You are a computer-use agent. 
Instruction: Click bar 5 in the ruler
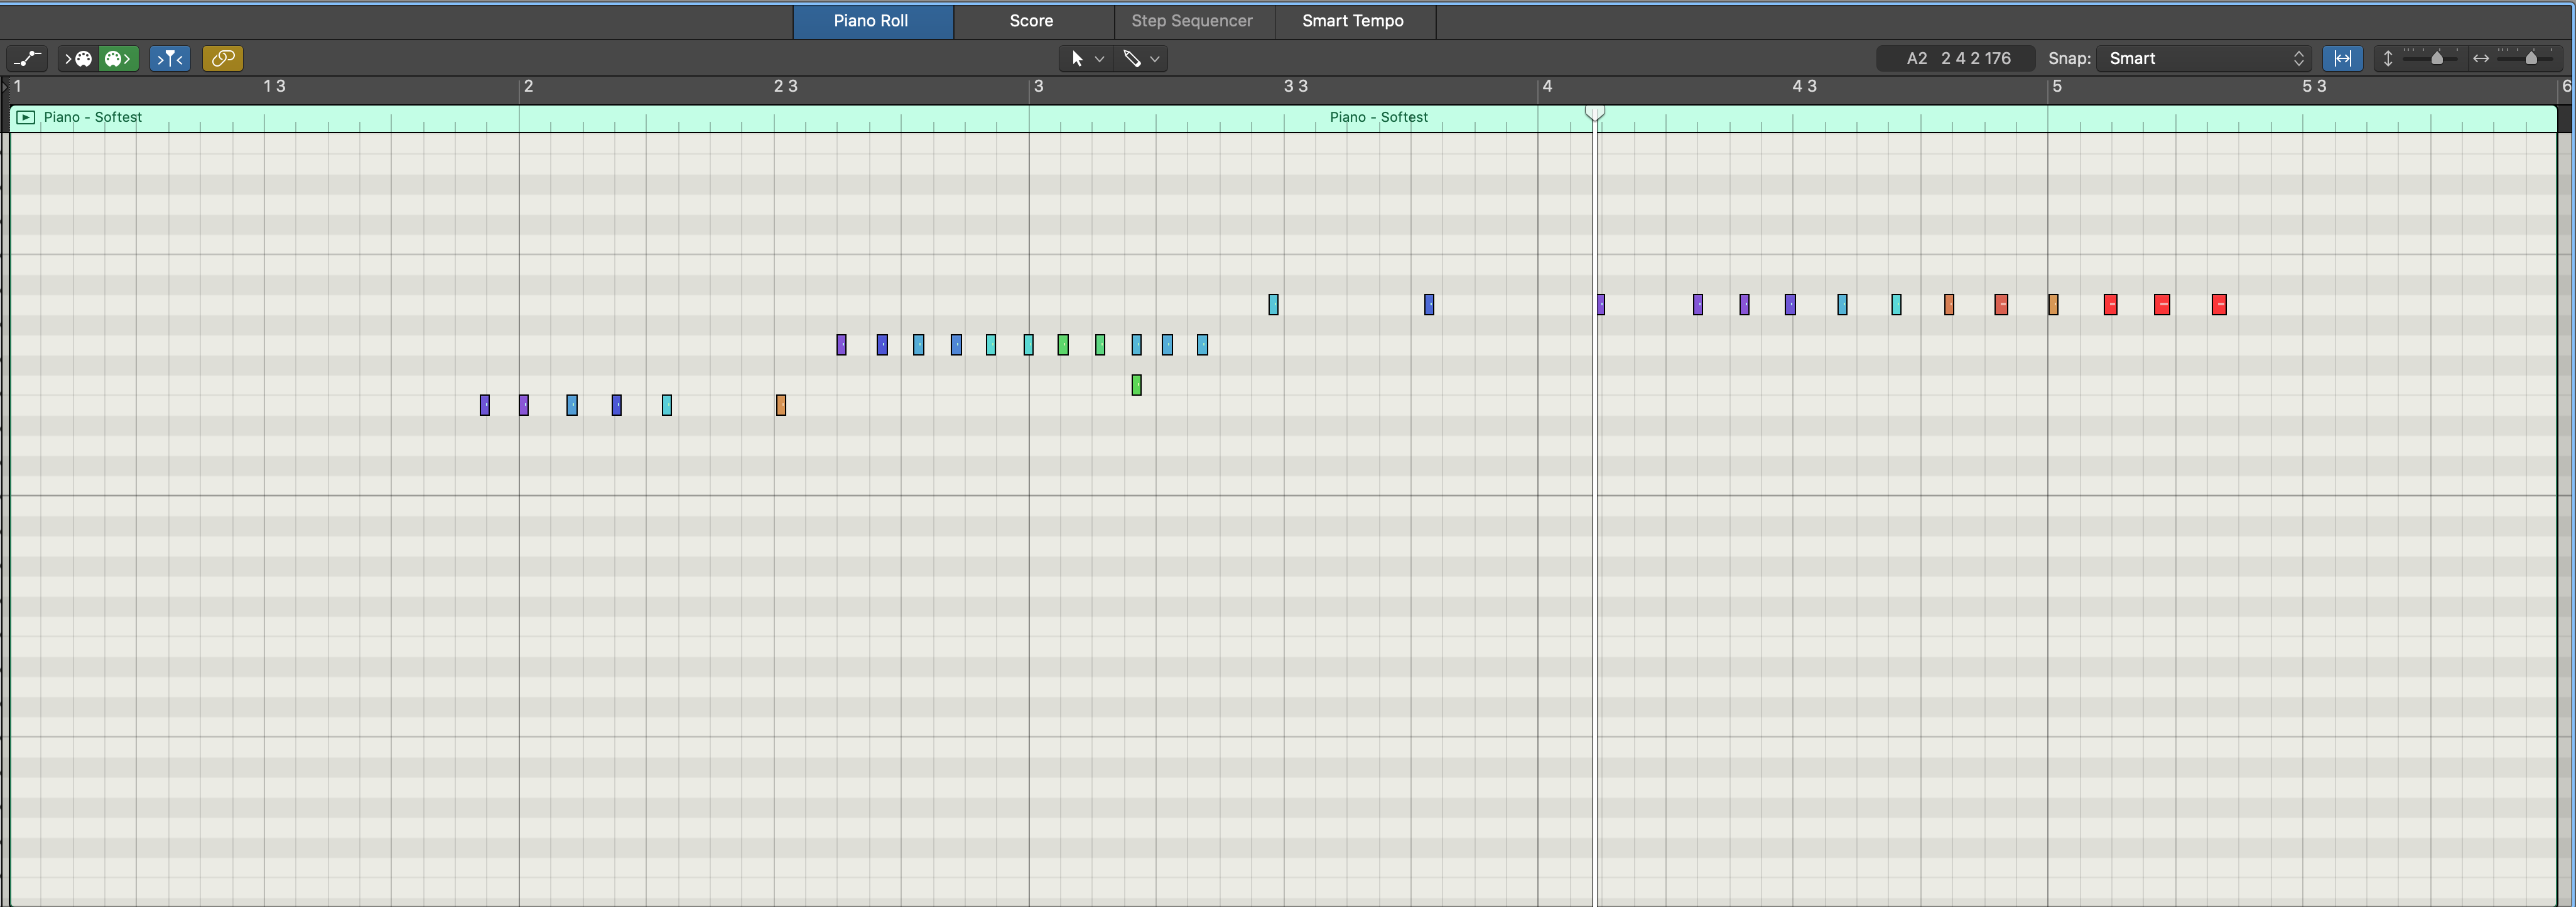coord(2056,86)
